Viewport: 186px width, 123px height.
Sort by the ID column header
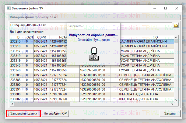(x=18, y=37)
